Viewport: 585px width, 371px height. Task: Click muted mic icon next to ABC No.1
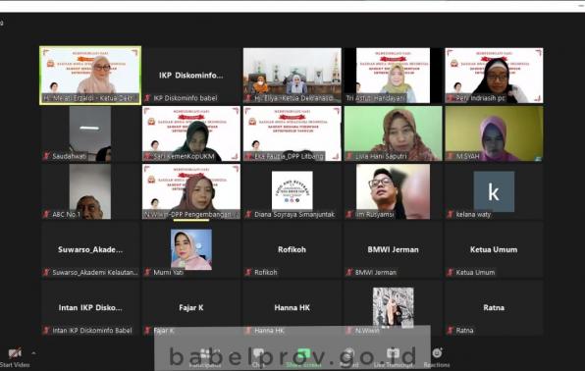tap(47, 214)
